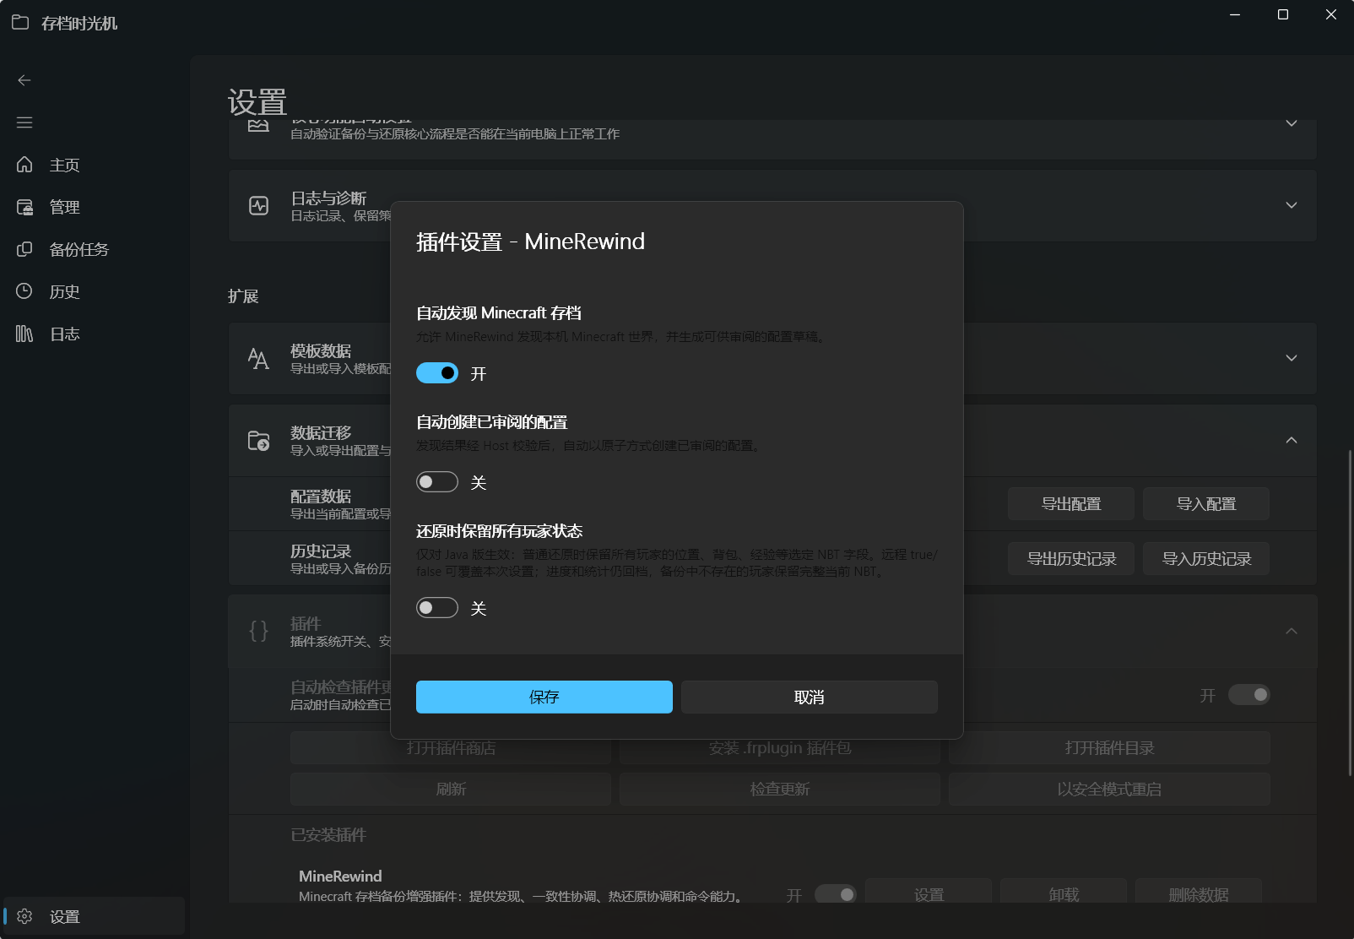Click the 导出配置 button
The image size is (1354, 939).
[x=1071, y=504]
